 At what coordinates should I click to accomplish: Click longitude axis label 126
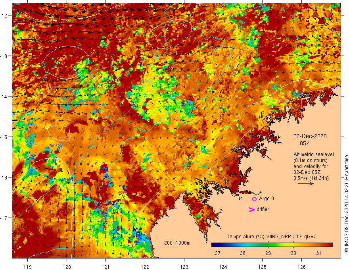pos(301,267)
